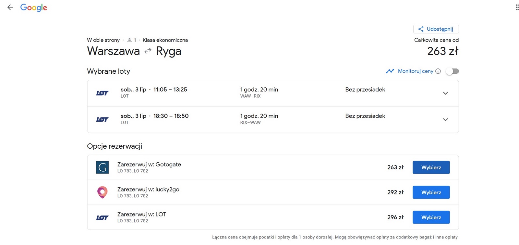Viewport: 519px width, 245px height.
Task: Click 'Bez przesiadek' on the outbound flight
Action: click(365, 90)
